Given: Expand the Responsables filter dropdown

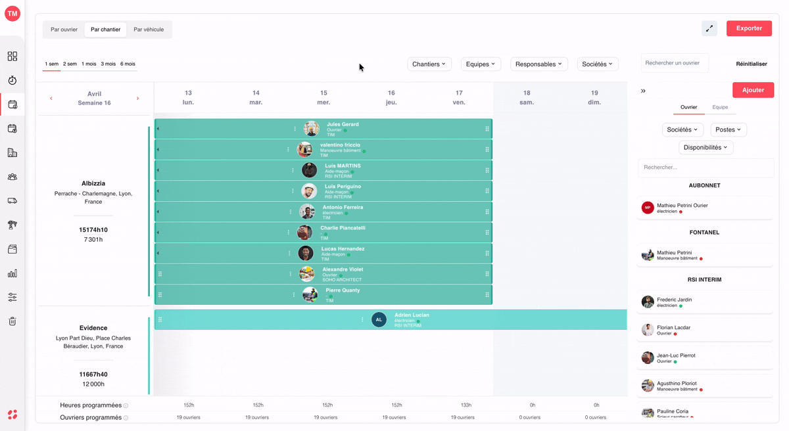Looking at the screenshot, I should (x=539, y=64).
